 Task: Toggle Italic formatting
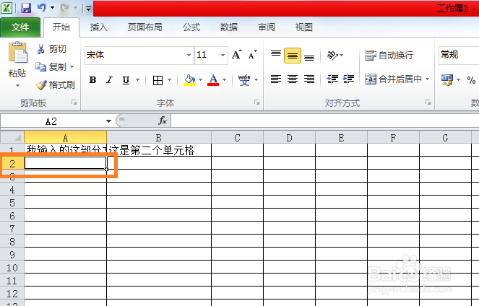coord(109,80)
